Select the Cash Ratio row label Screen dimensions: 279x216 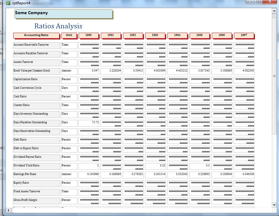36,97
